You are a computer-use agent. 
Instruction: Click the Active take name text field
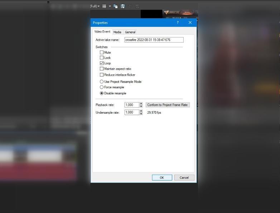tap(154, 40)
